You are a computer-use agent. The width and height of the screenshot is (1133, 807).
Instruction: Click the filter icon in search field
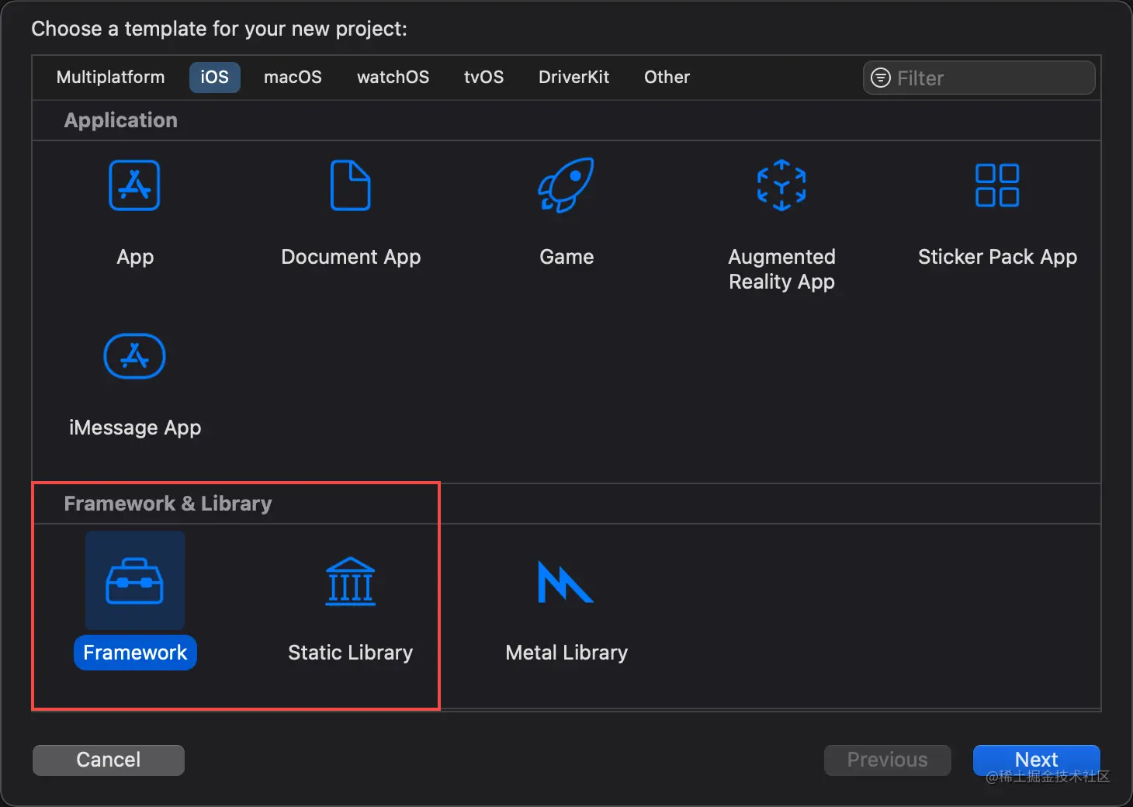[881, 78]
